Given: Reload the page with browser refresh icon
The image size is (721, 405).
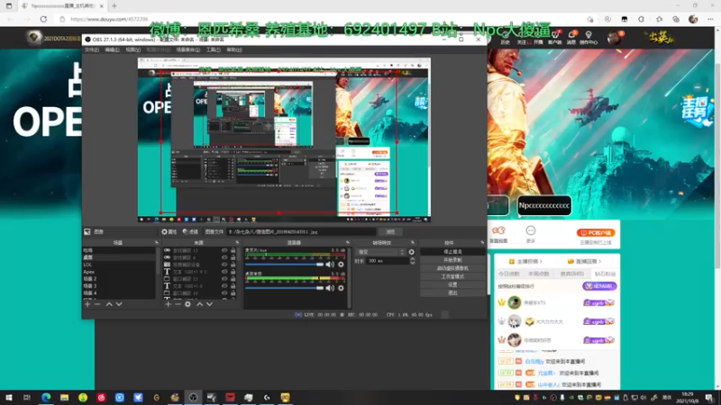Looking at the screenshot, I should (43, 19).
